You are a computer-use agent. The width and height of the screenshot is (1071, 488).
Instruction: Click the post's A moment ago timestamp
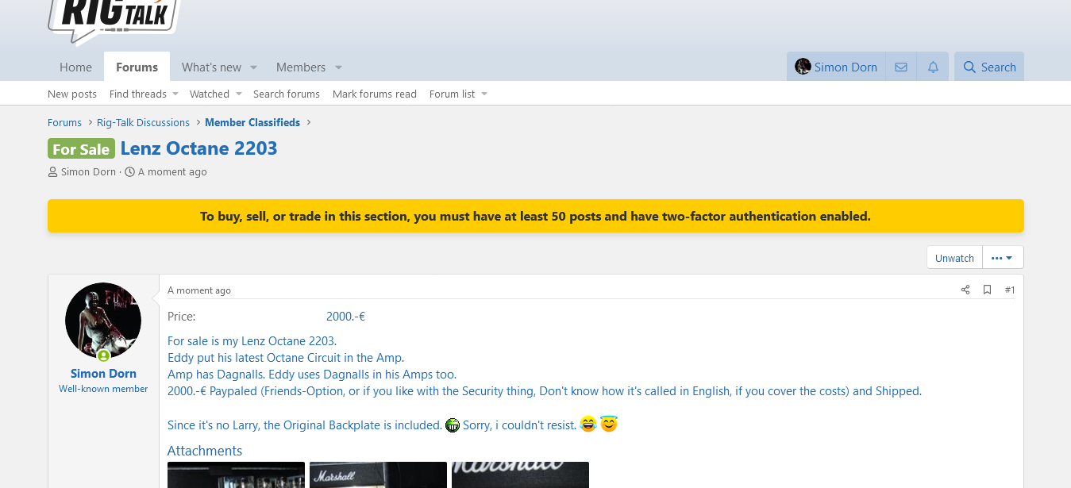click(199, 290)
